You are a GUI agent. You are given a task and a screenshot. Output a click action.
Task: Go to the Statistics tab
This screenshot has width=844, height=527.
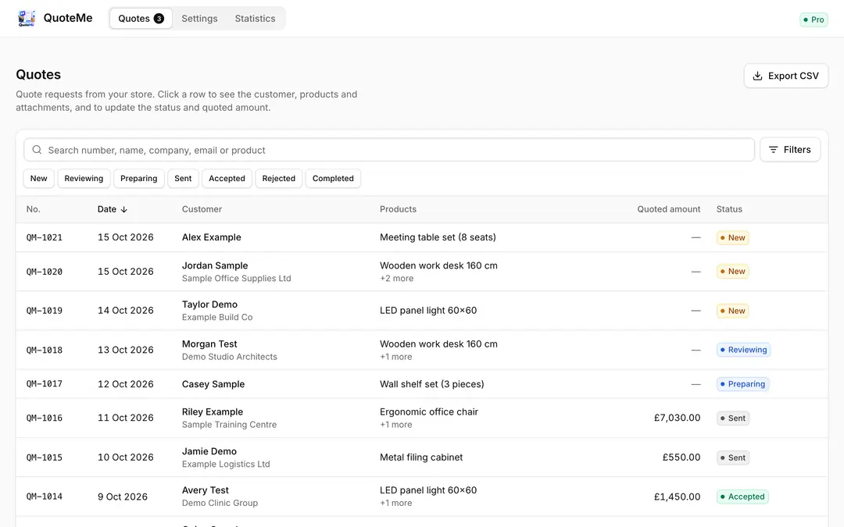(255, 18)
